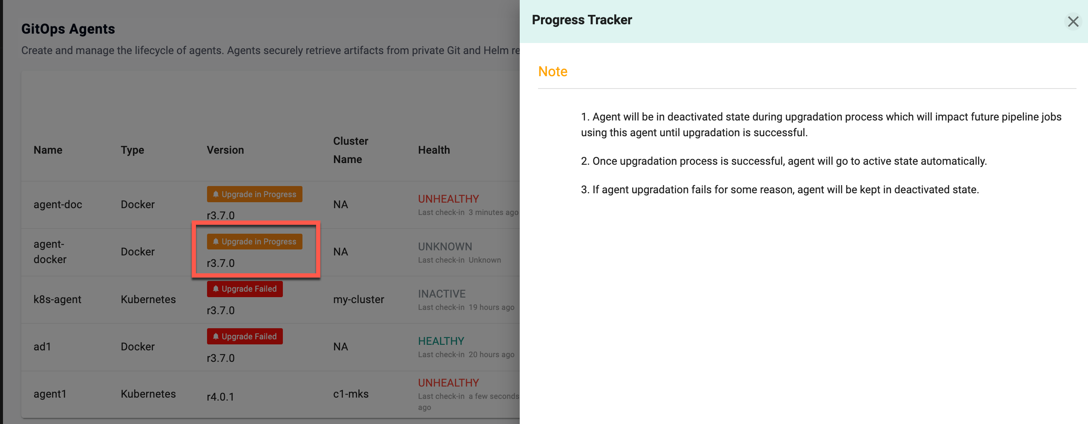1088x424 pixels.
Task: Click the INACTIVE health status of k8s-agent
Action: (x=442, y=294)
